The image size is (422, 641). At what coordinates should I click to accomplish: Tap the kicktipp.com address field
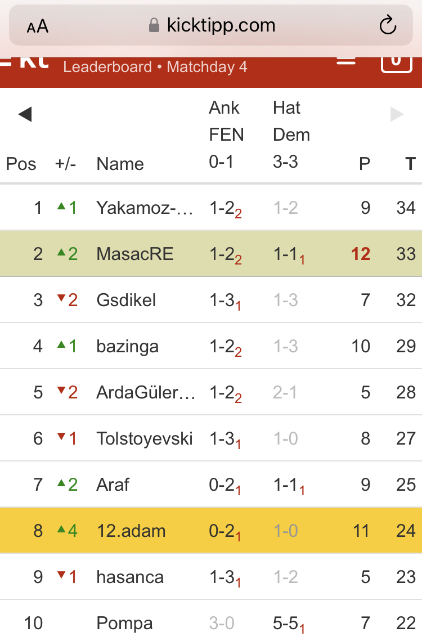click(221, 25)
